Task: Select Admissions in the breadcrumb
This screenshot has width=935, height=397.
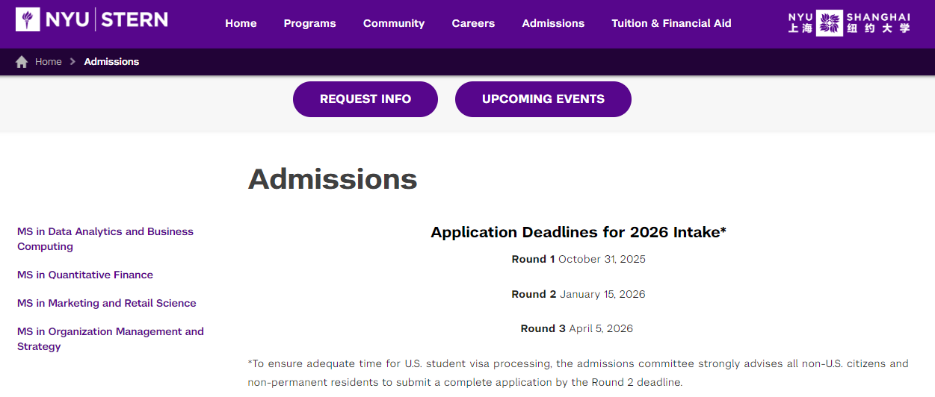Action: (x=111, y=62)
